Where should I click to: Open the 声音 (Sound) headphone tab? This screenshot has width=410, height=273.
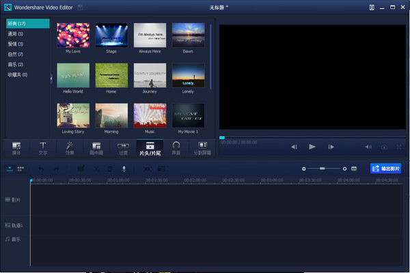[176, 147]
